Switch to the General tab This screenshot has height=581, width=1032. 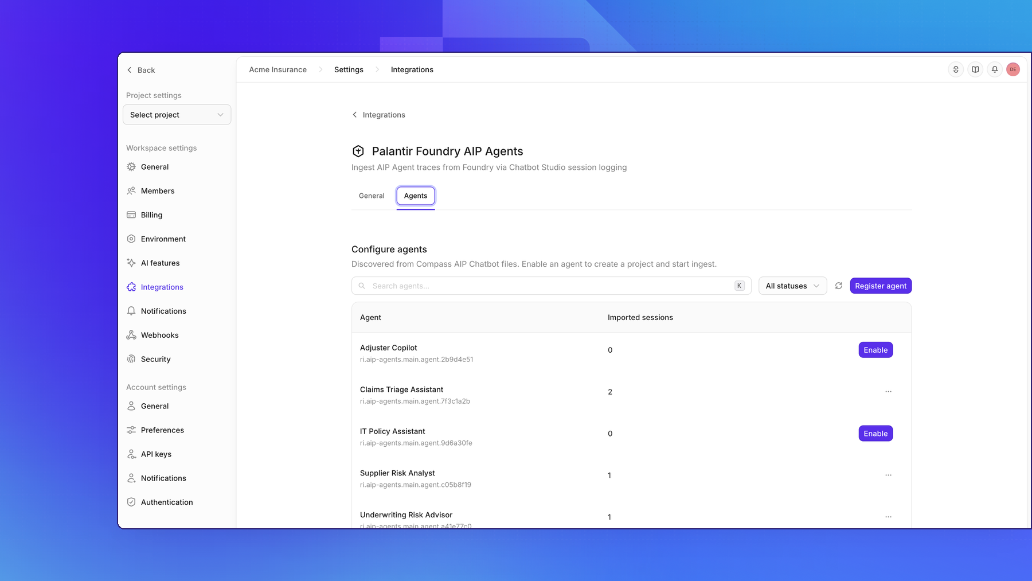click(x=372, y=196)
